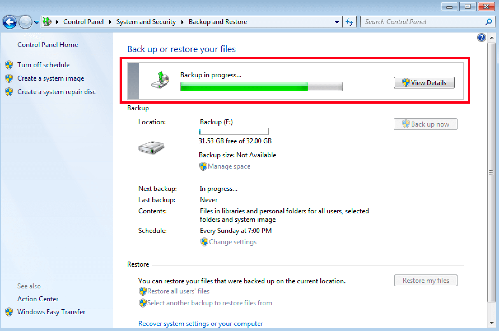Open Turn off schedule link
This screenshot has width=499, height=331.
[x=43, y=65]
